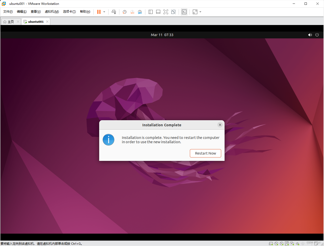
Task: Close the ubuntu001 tab
Action: point(47,22)
